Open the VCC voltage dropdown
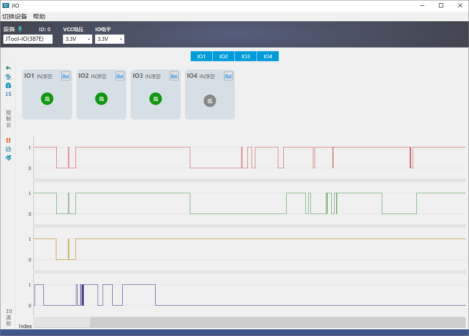469x336 pixels. click(78, 39)
